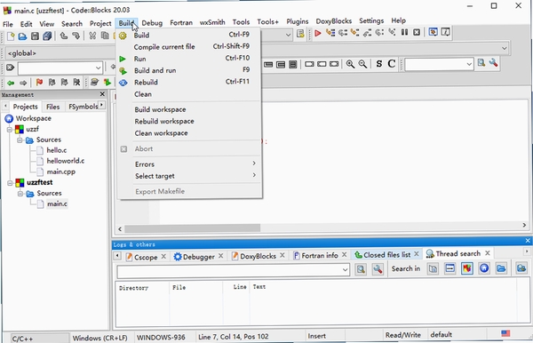This screenshot has width=533, height=343.
Task: Click the Break debugger pause icon
Action: pos(404,32)
